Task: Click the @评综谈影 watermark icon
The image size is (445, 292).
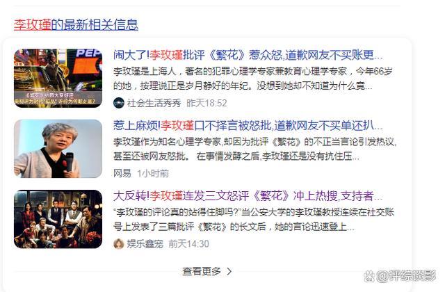Action: (369, 276)
